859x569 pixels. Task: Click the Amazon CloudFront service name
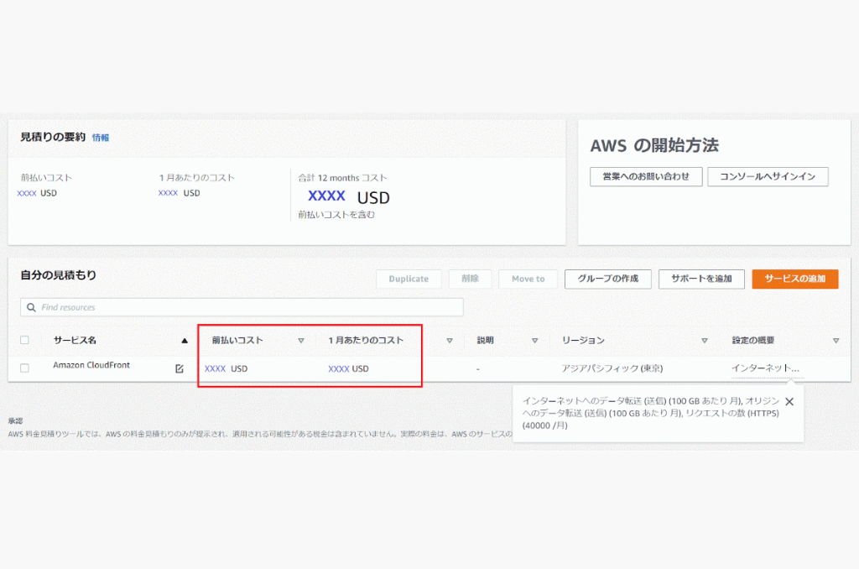pyautogui.click(x=91, y=365)
